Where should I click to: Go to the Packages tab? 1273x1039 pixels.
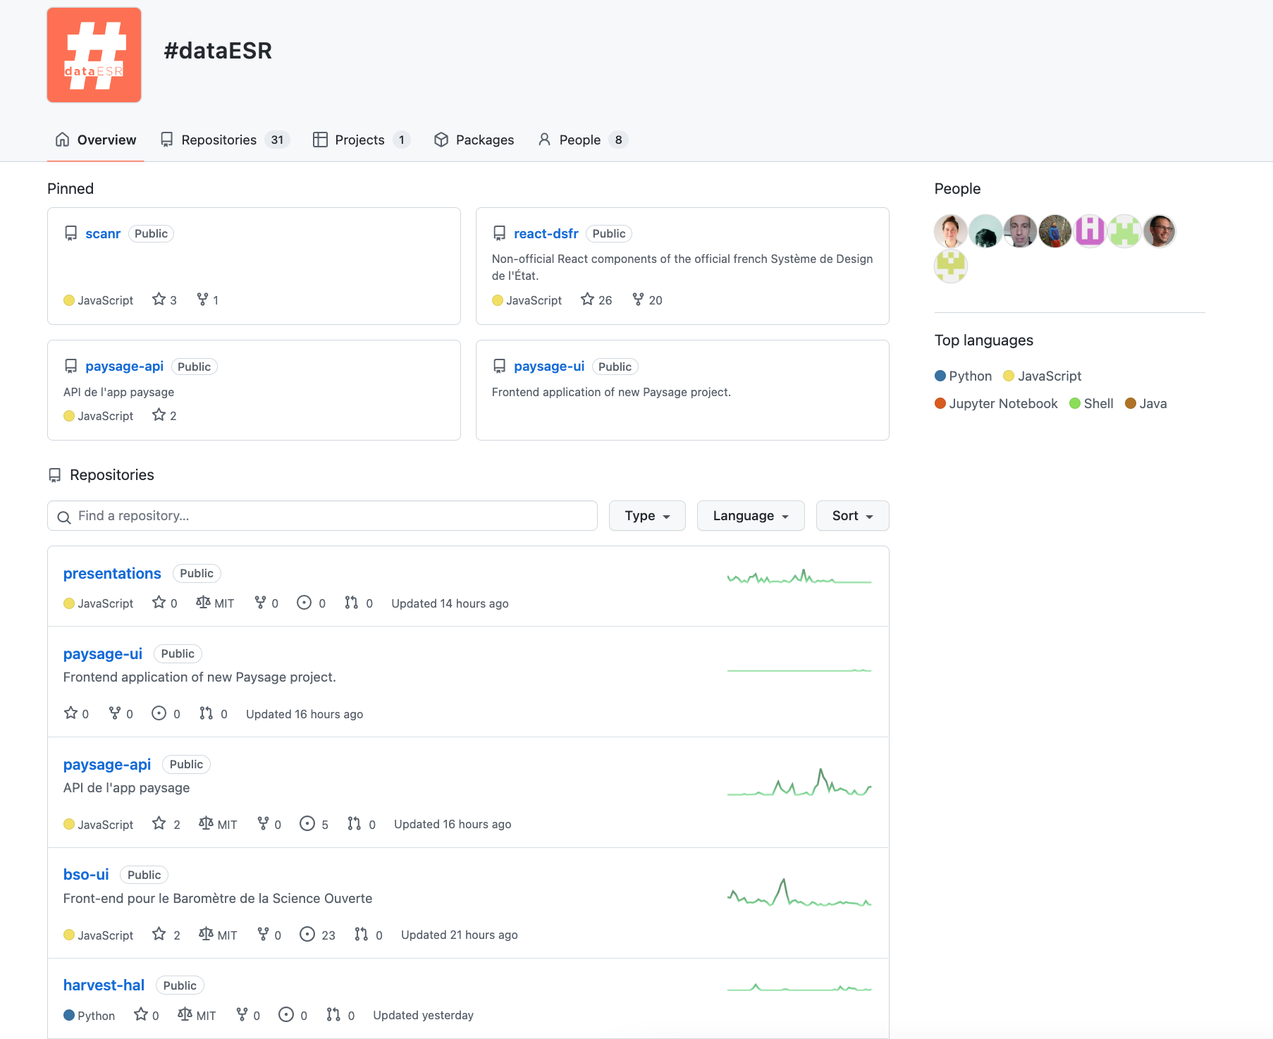(x=474, y=140)
